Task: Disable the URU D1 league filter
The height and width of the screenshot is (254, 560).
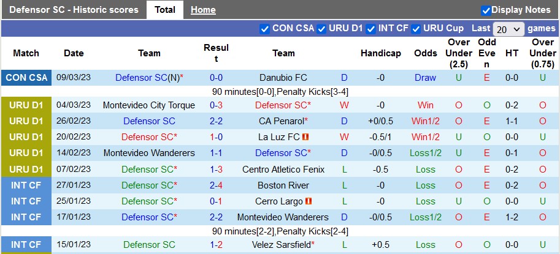Action: [321, 28]
